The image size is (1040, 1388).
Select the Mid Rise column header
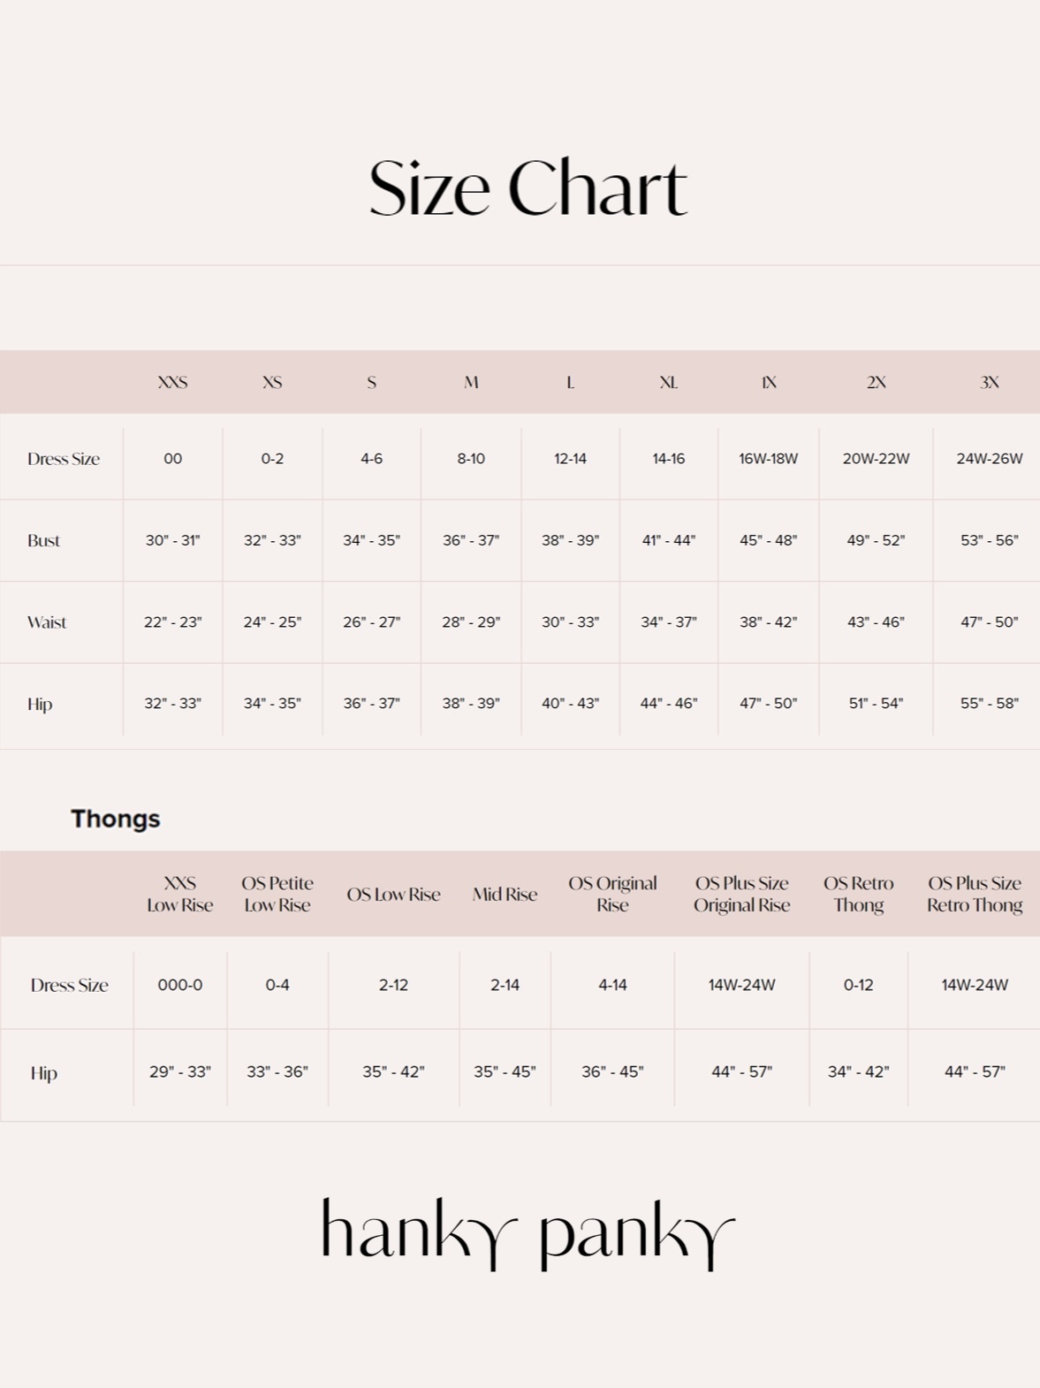505,895
